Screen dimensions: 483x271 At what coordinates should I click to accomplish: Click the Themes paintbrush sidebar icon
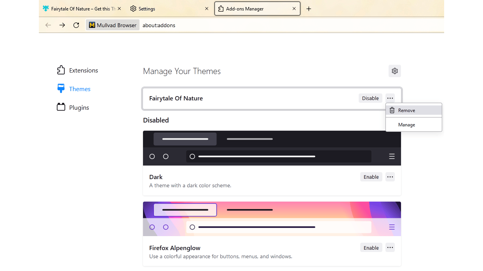coord(61,89)
